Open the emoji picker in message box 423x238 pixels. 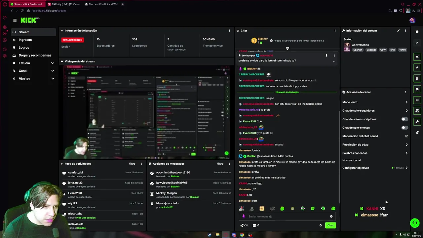pyautogui.click(x=331, y=217)
